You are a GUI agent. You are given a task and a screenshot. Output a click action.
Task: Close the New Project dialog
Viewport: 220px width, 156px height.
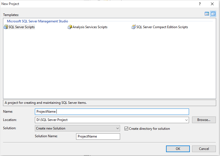(212, 4)
